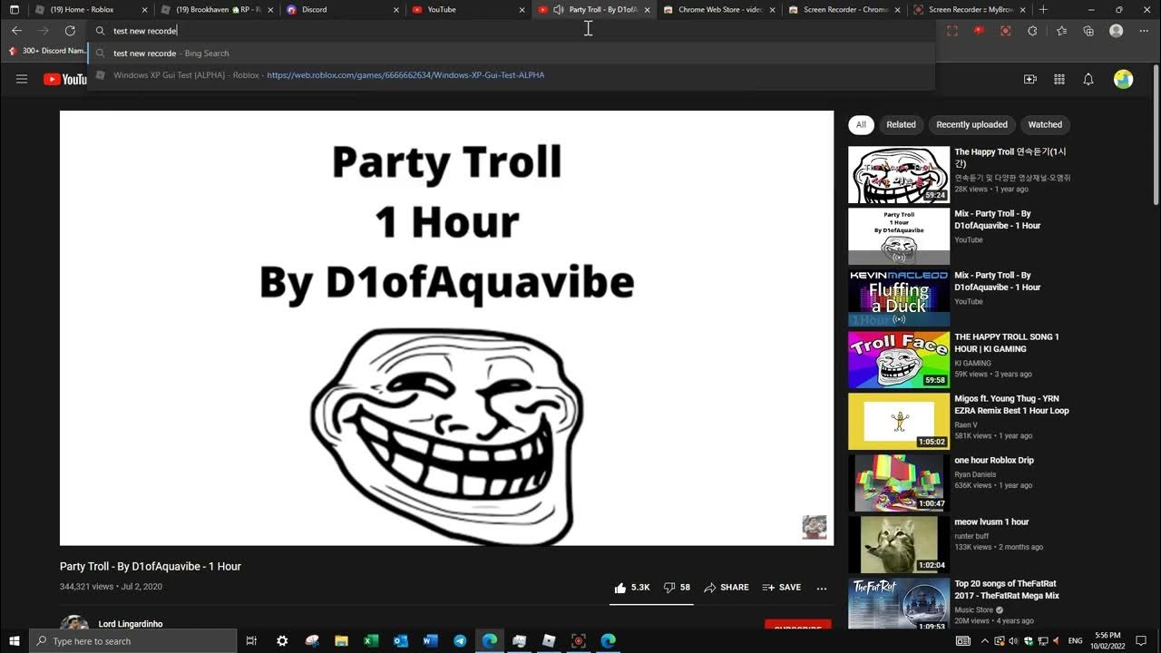Mute the Party Troll tab audio icon
1161x653 pixels.
pos(558,9)
